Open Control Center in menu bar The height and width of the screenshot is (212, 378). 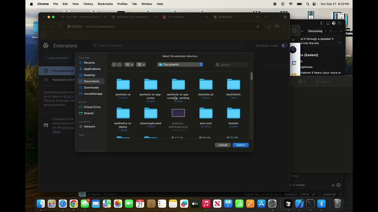pyautogui.click(x=314, y=4)
